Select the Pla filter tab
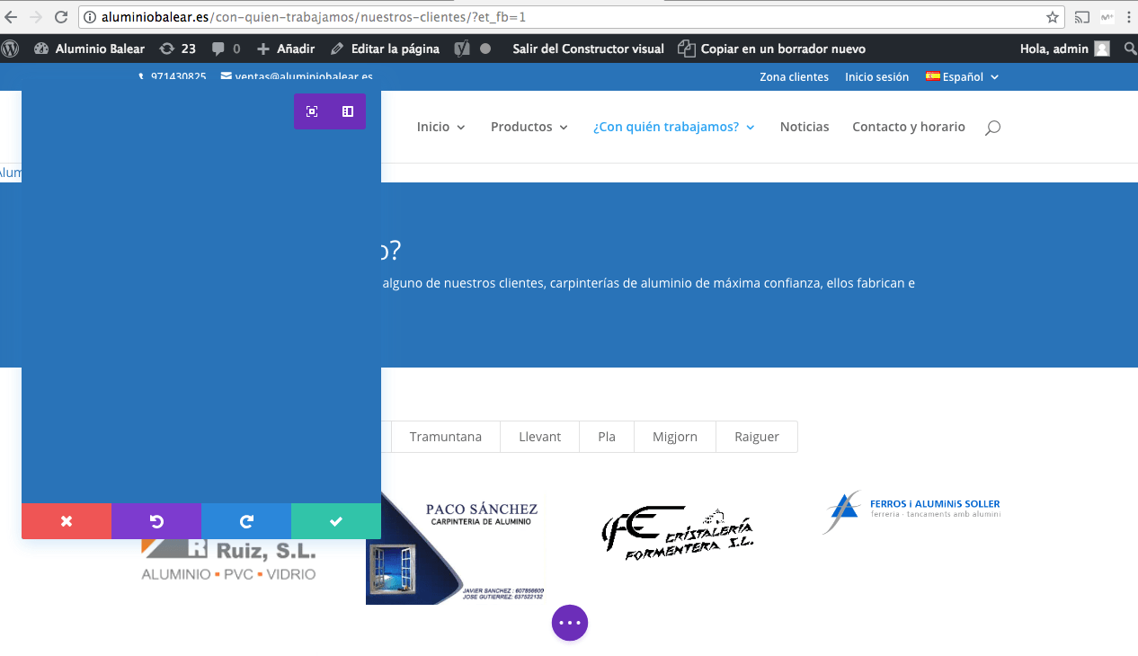This screenshot has width=1138, height=656. click(607, 437)
